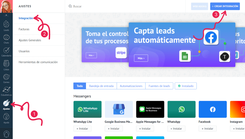Click the Messengers section heading

pyautogui.click(x=82, y=96)
